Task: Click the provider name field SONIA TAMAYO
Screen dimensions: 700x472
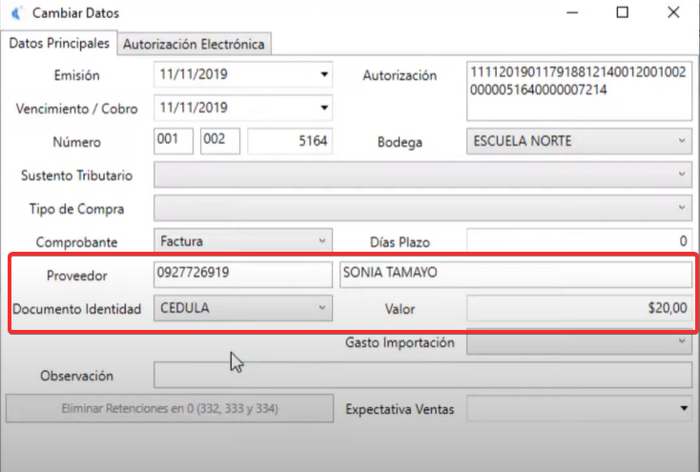Action: point(516,275)
